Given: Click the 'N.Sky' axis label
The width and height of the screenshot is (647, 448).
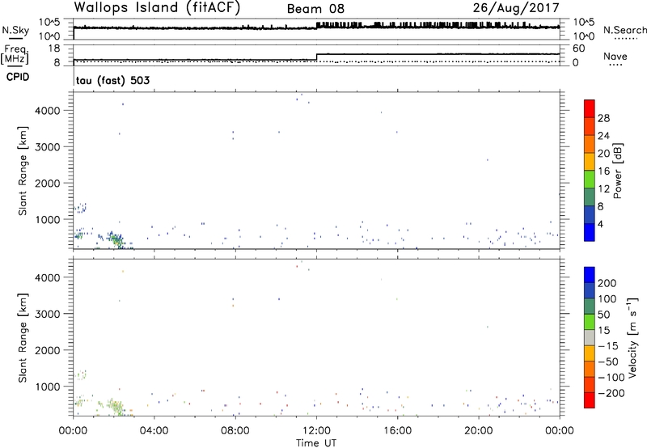Looking at the screenshot, I should 15,30.
